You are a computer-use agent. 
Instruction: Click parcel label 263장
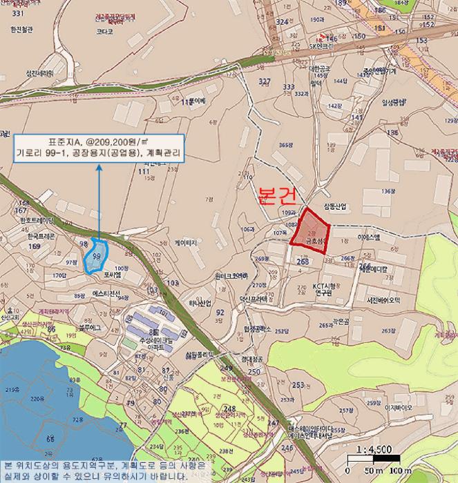tap(388, 331)
